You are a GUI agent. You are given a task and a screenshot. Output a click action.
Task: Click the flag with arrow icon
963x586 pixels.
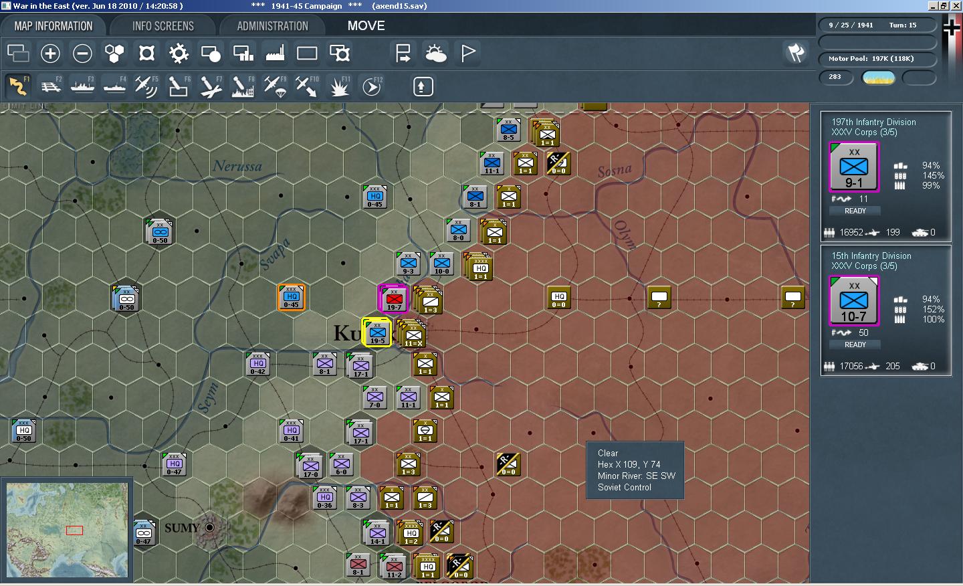(403, 53)
